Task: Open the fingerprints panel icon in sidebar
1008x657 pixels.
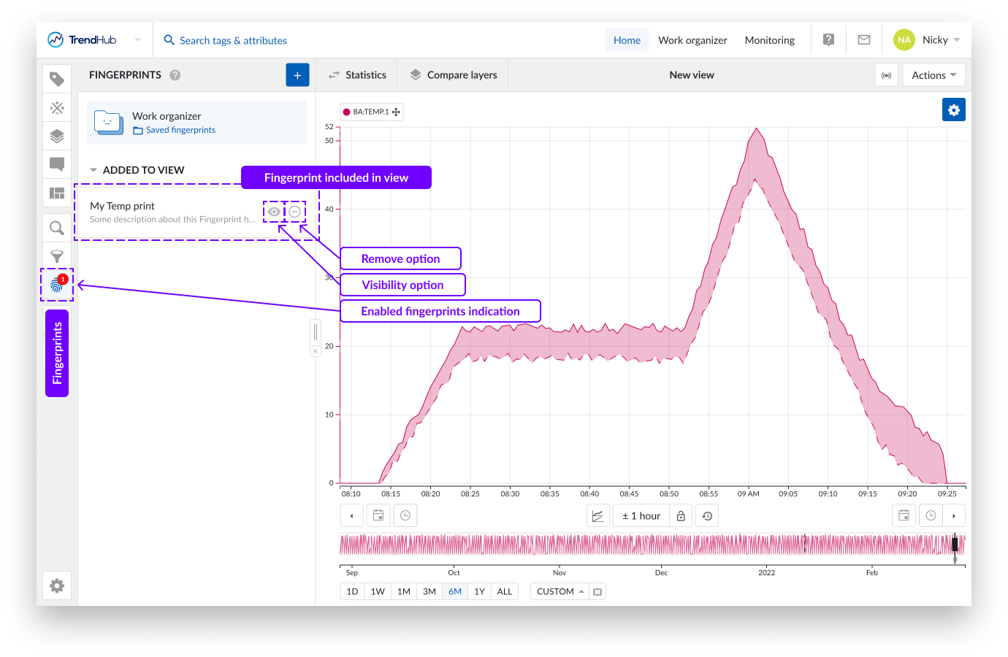Action: tap(57, 285)
